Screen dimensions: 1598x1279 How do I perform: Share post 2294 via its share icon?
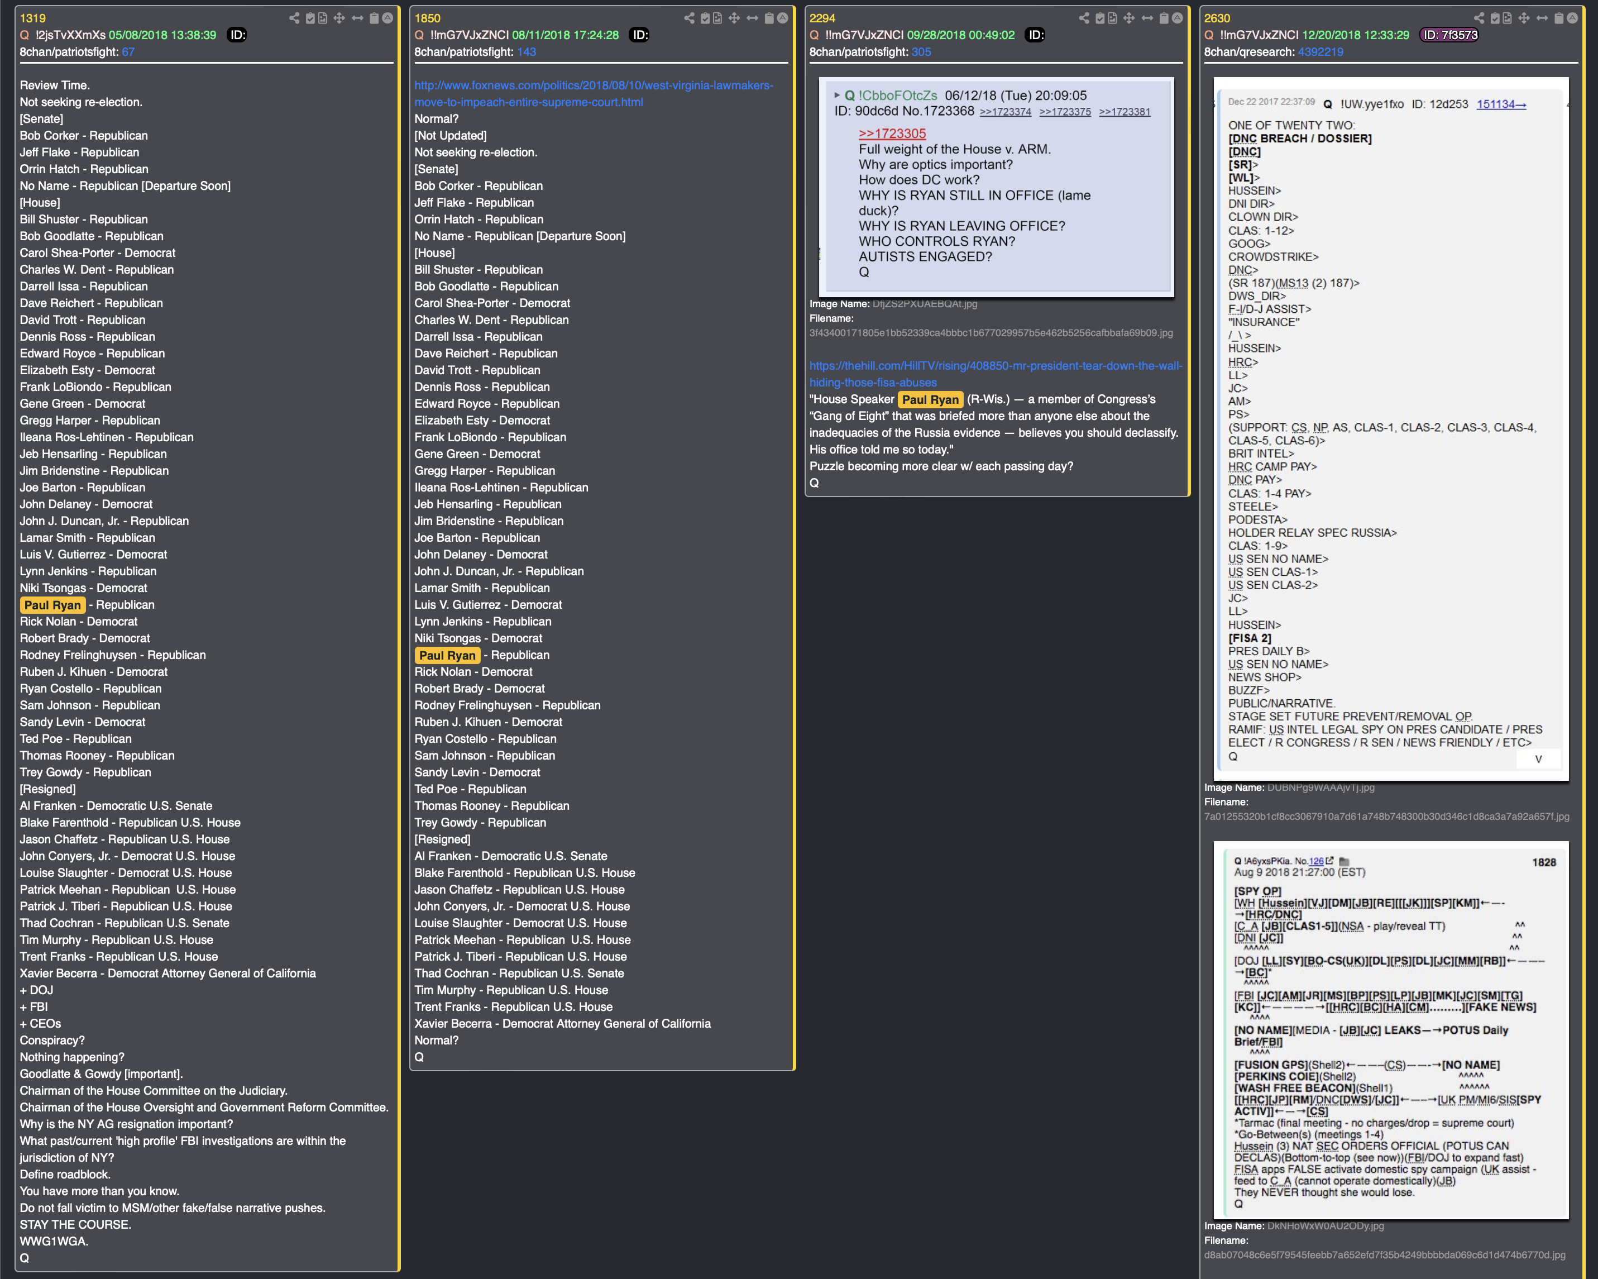pos(1084,18)
